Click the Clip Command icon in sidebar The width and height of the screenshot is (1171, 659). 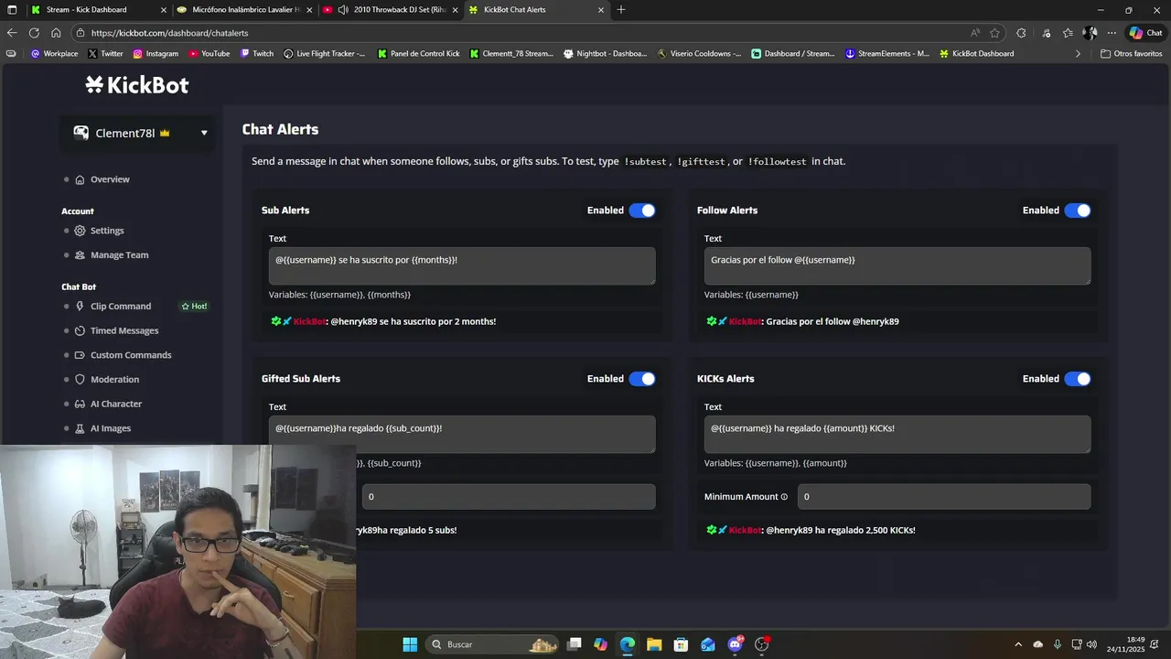[80, 307]
